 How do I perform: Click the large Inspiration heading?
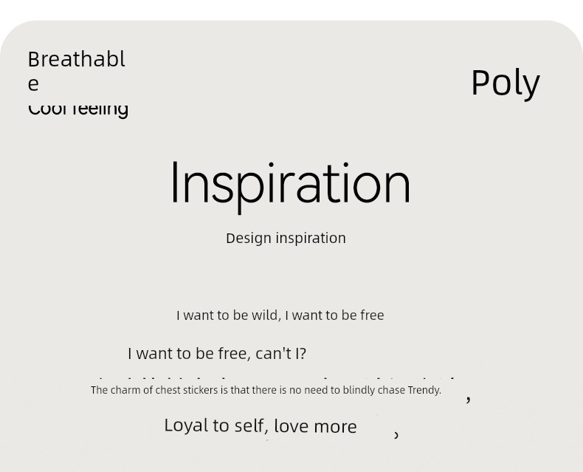click(x=290, y=185)
